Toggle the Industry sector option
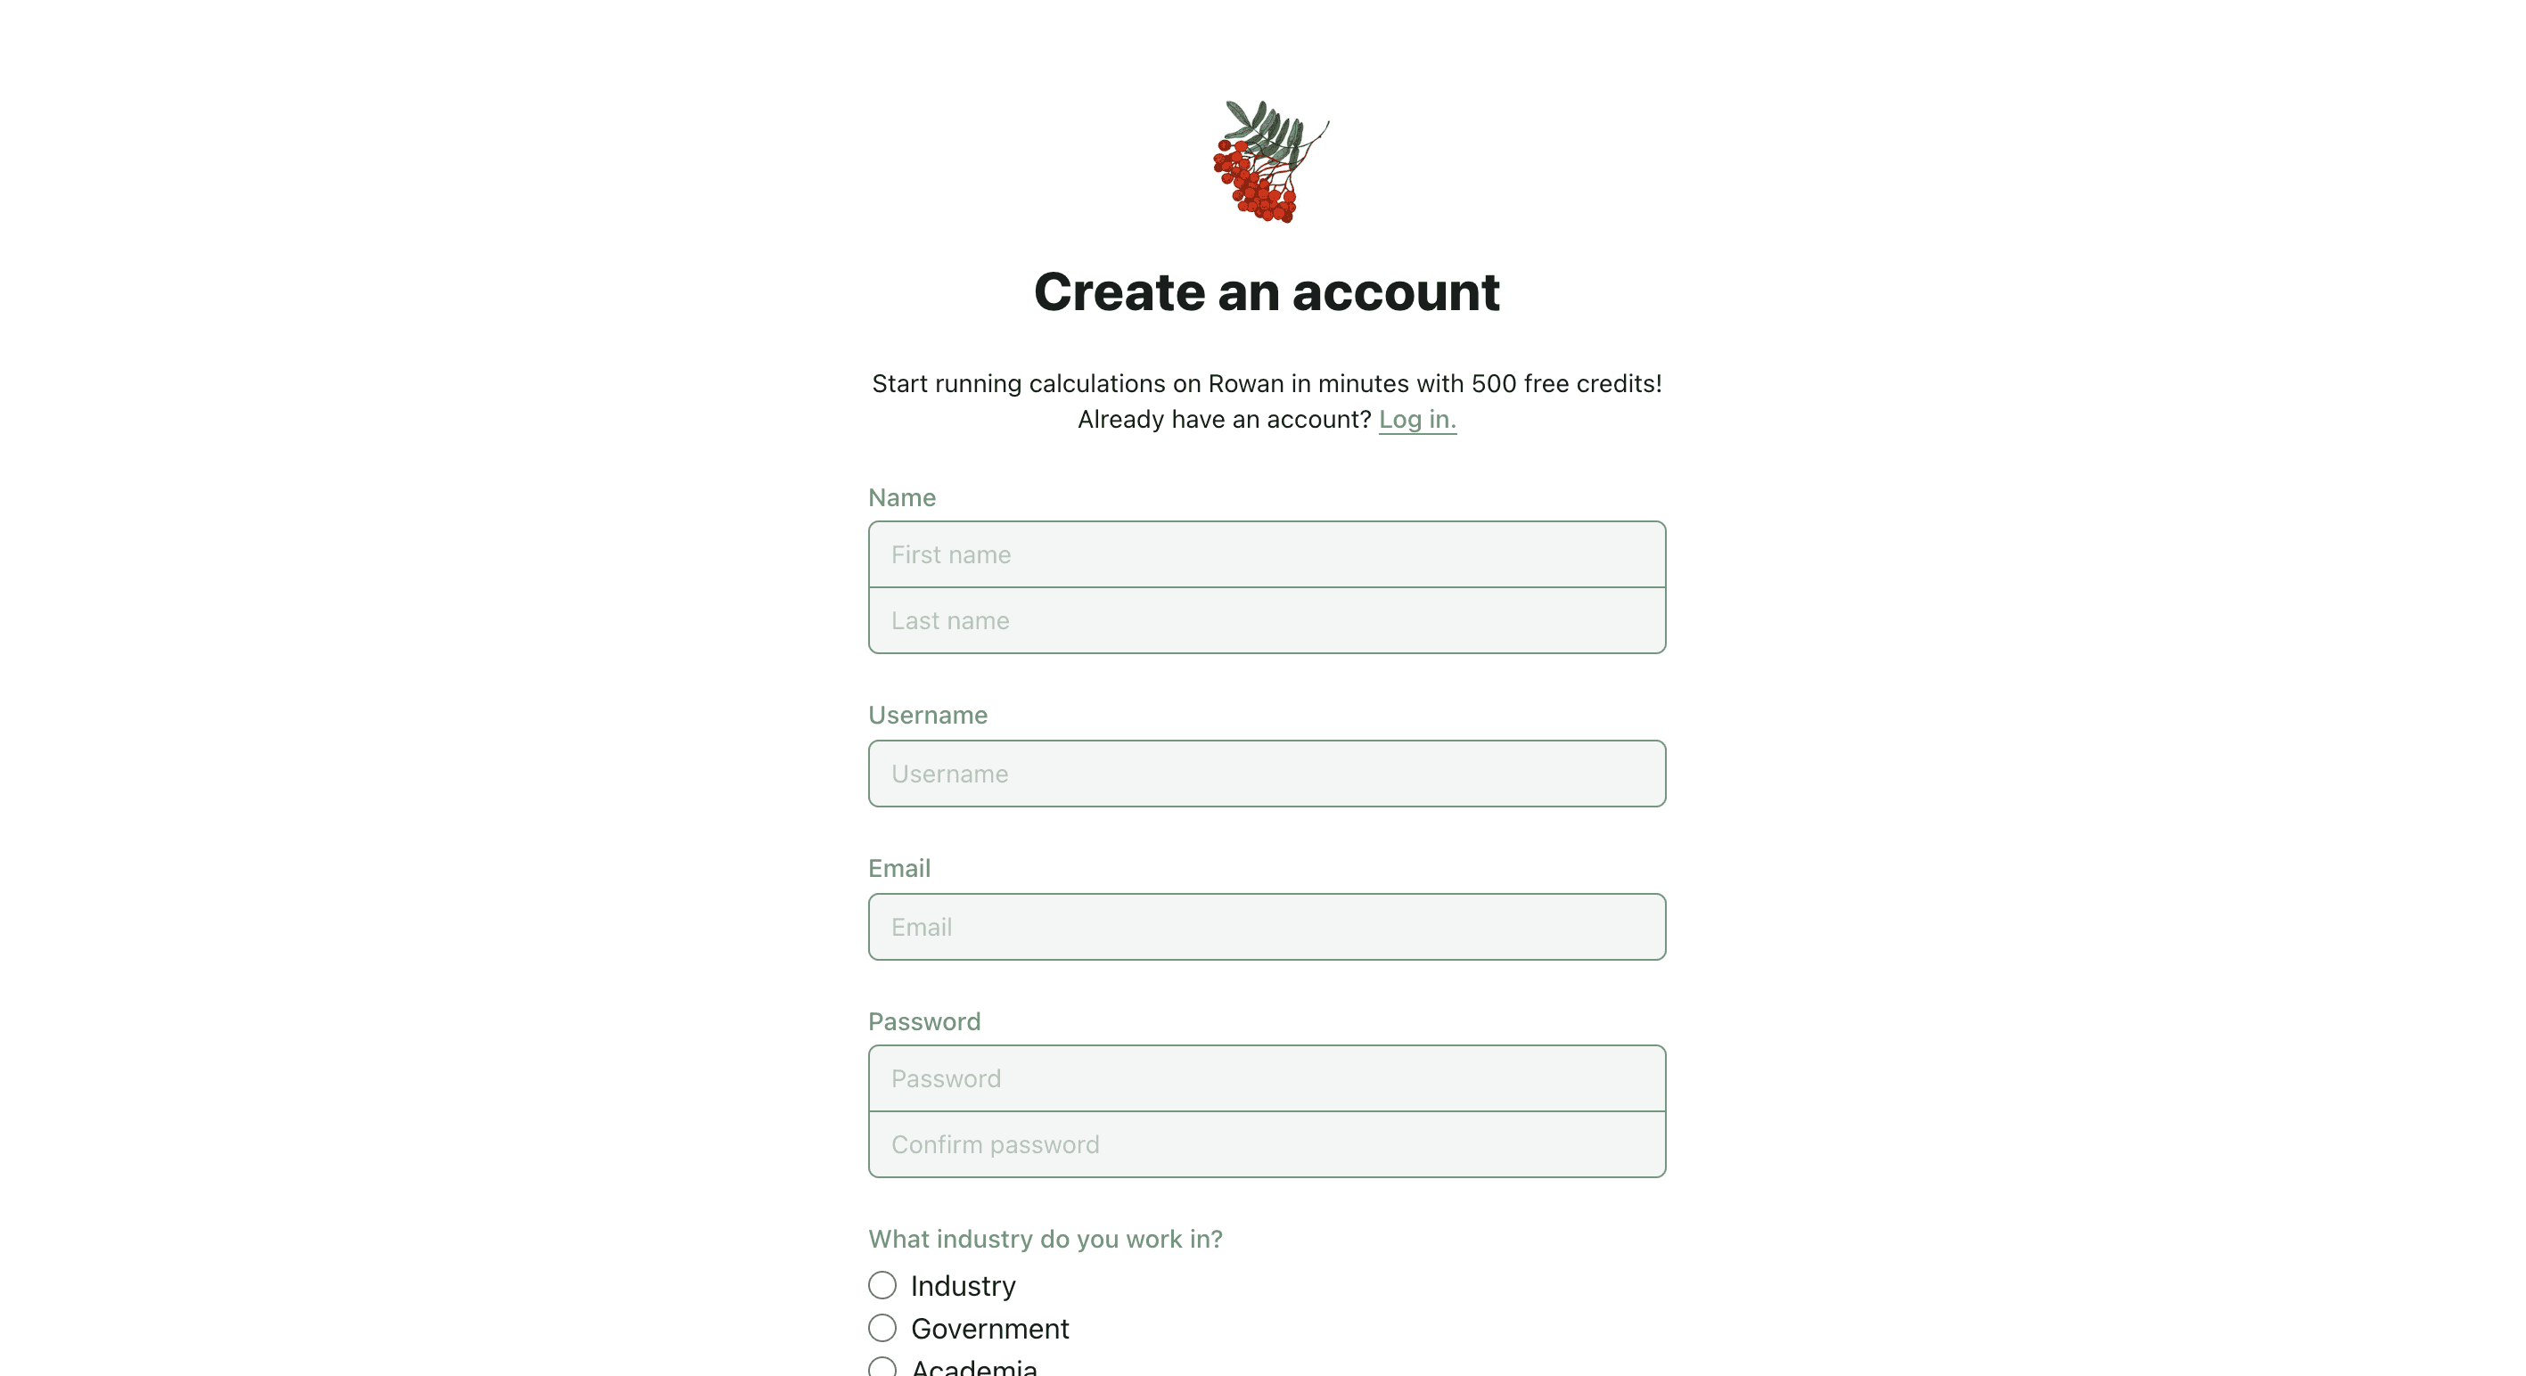Image resolution: width=2526 pixels, height=1376 pixels. click(881, 1284)
